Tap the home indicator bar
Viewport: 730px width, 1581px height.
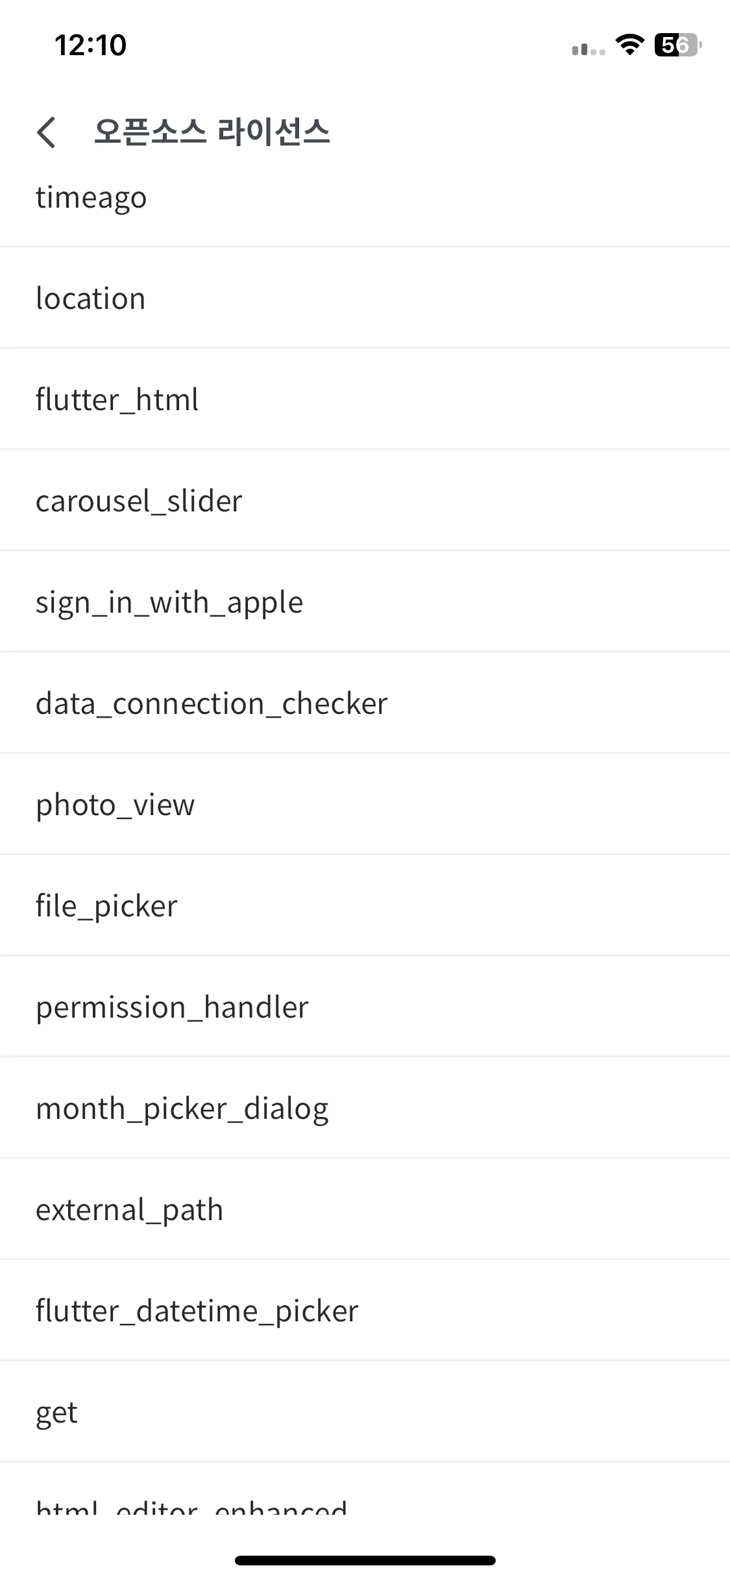pos(365,1560)
